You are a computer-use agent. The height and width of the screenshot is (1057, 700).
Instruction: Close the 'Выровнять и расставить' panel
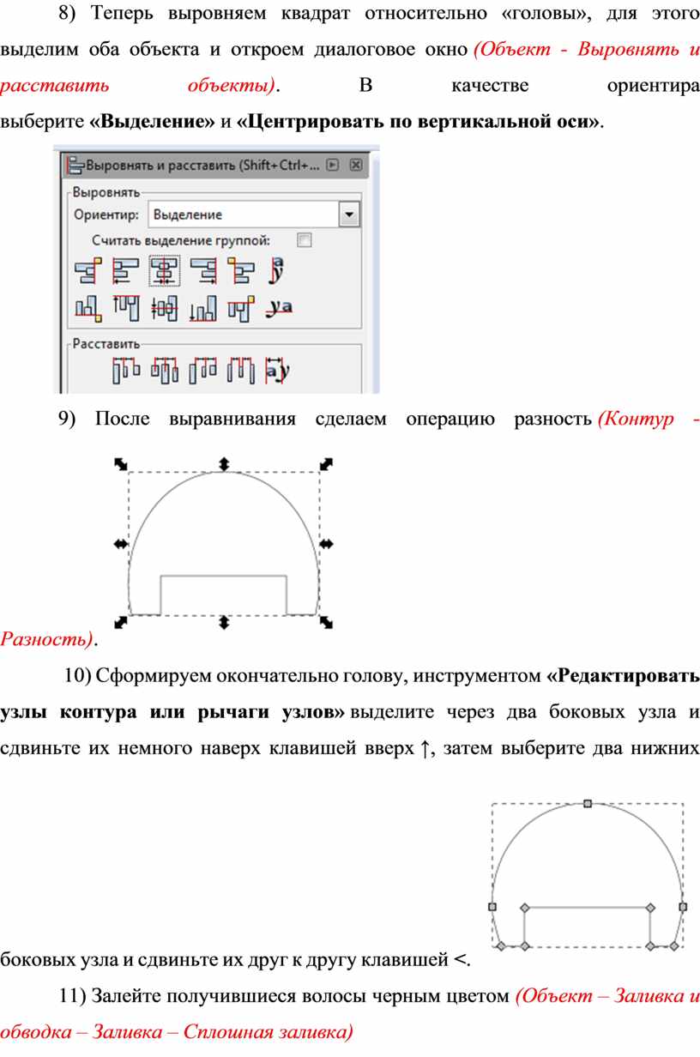tap(356, 165)
